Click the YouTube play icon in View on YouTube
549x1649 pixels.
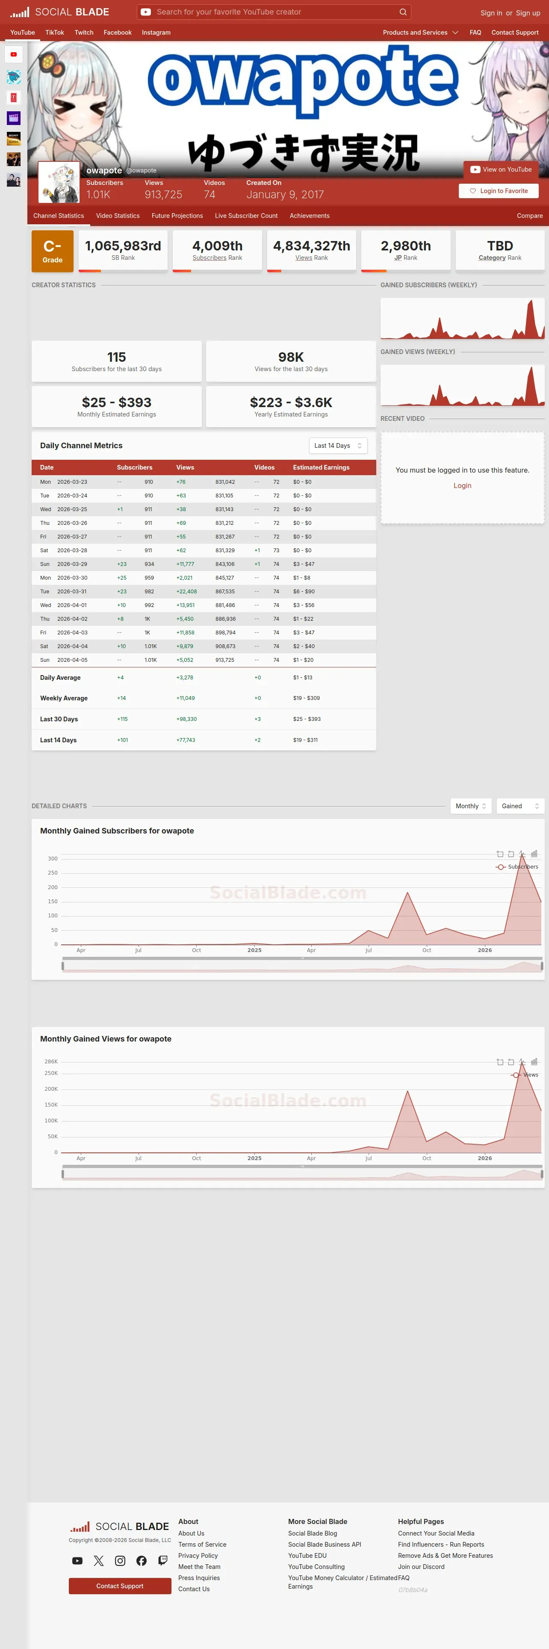tap(475, 170)
